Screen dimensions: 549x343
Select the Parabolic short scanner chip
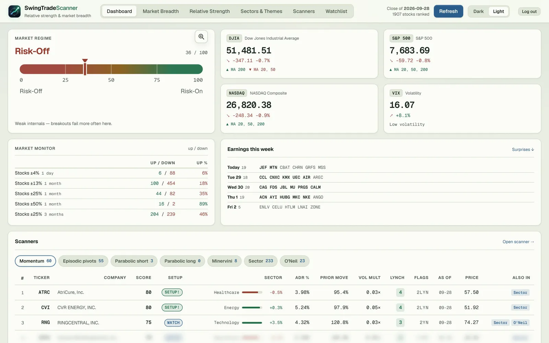[134, 261]
